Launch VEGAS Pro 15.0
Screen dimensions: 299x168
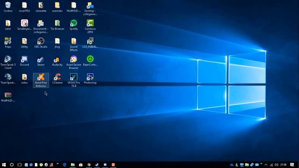74,80
